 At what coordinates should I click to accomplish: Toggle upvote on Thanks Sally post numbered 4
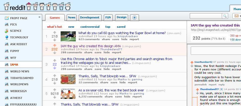(55, 75)
